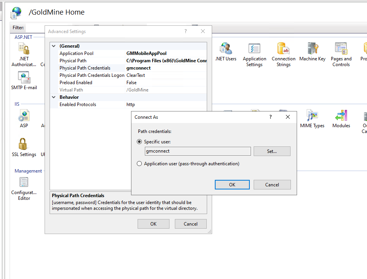367x279 pixels.
Task: Open the Modules feature
Action: 341,118
